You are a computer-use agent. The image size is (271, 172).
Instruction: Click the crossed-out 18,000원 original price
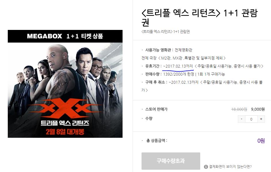click(239, 109)
